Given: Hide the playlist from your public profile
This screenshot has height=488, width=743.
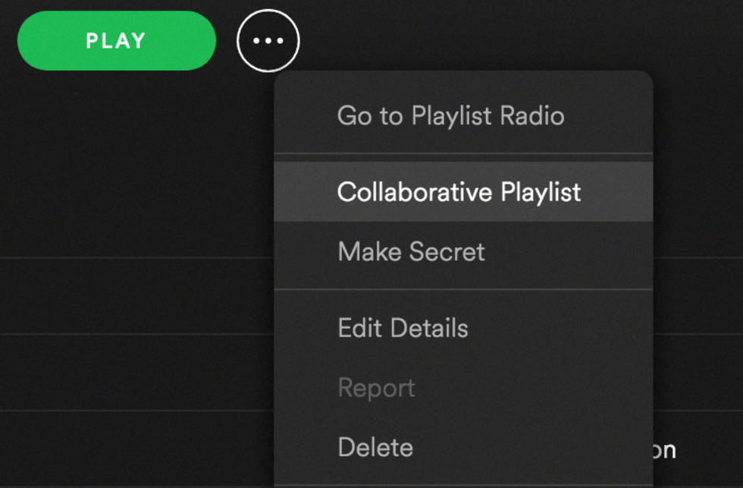Looking at the screenshot, I should tap(411, 252).
